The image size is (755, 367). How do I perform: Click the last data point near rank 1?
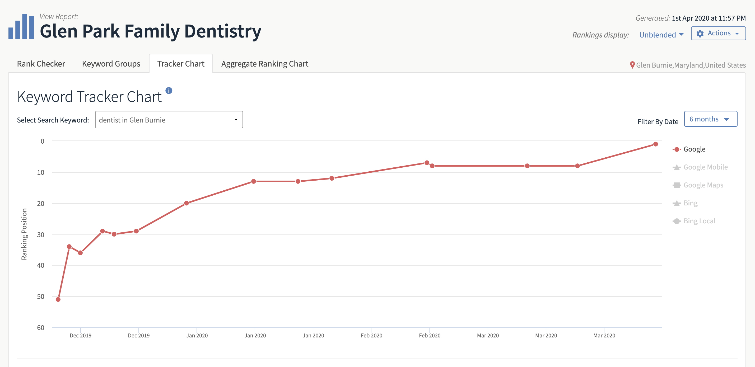[x=655, y=144]
